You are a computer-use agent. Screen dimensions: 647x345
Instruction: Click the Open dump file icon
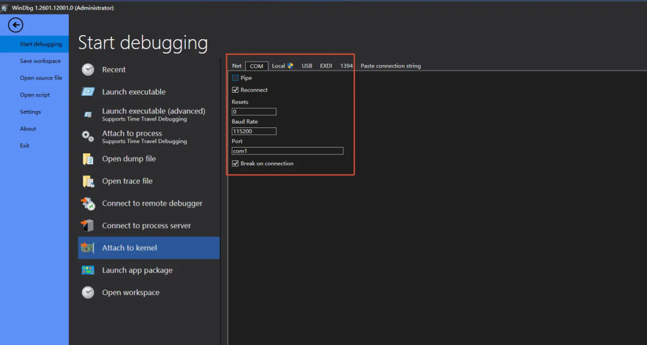[x=88, y=159]
